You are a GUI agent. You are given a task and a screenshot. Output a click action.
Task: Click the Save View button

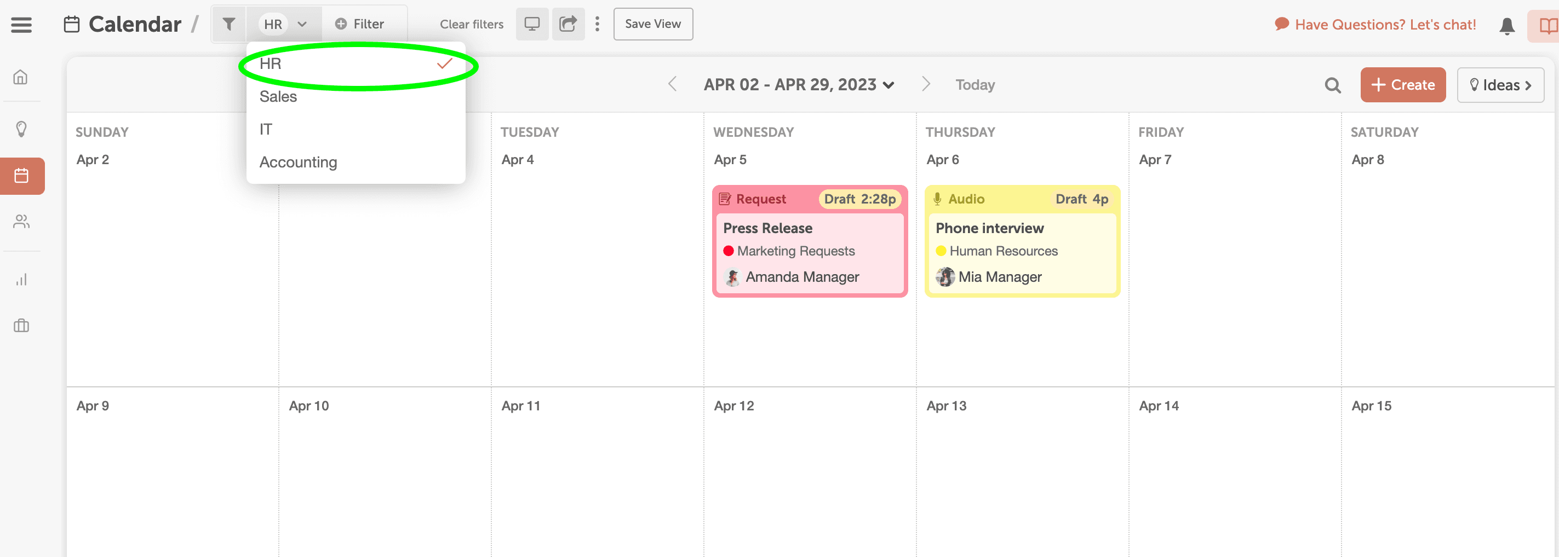coord(652,24)
